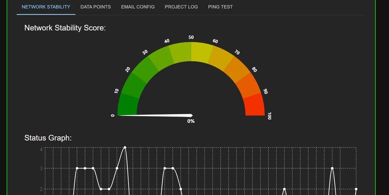Click the 'Status Graph:' heading
Viewport: 389px width, 195px height.
[x=48, y=138]
